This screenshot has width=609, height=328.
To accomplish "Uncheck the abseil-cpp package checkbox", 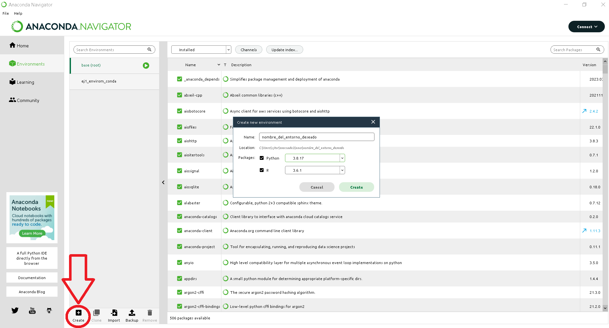I will coord(180,95).
